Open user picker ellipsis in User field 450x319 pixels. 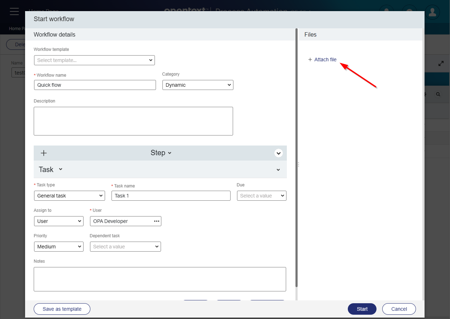coord(157,221)
